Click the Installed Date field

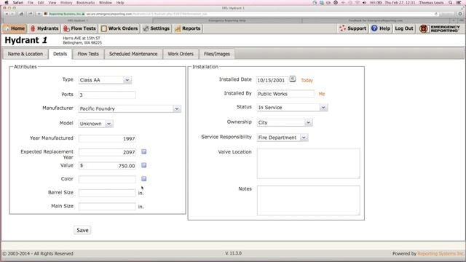(x=272, y=80)
